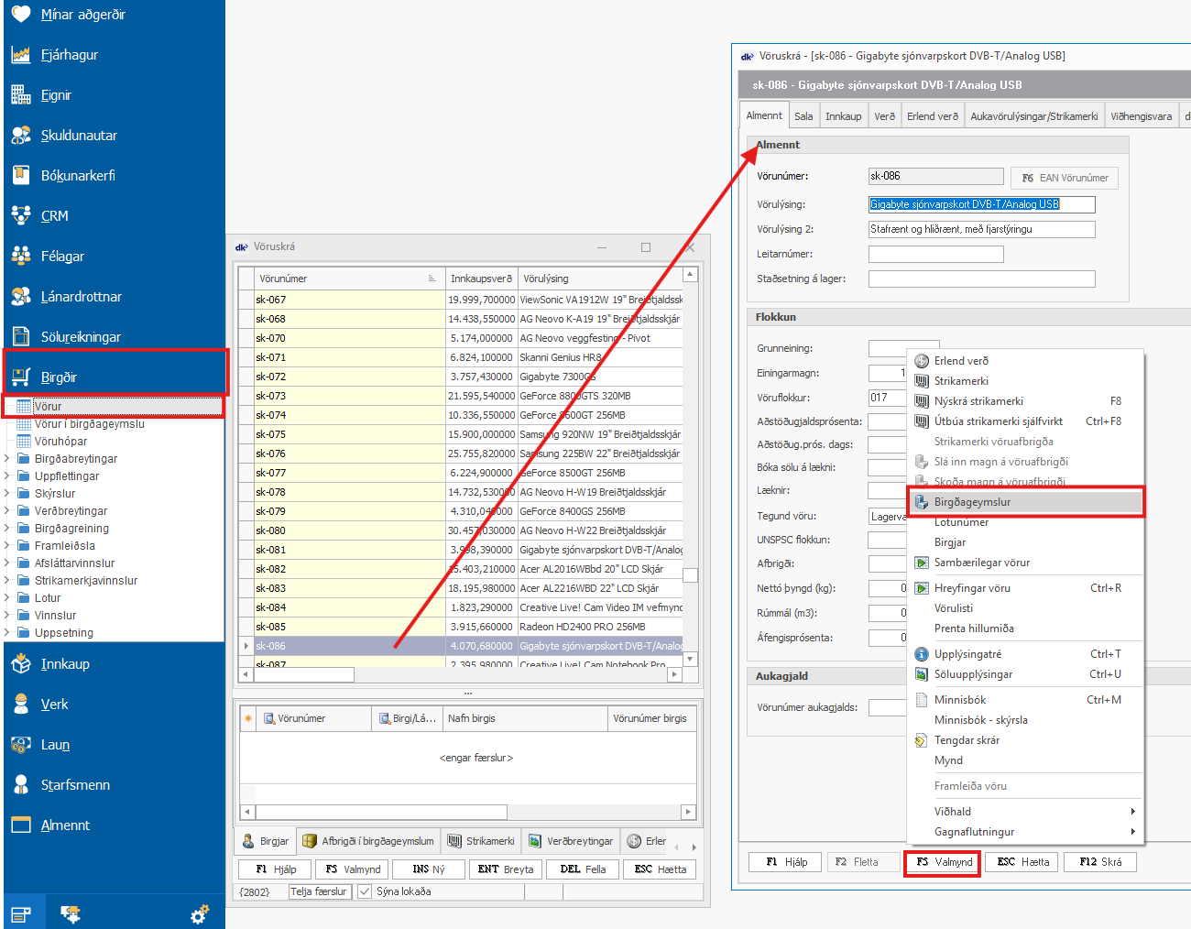
Task: Click the gears settings icon in sidebar footer
Action: click(200, 914)
